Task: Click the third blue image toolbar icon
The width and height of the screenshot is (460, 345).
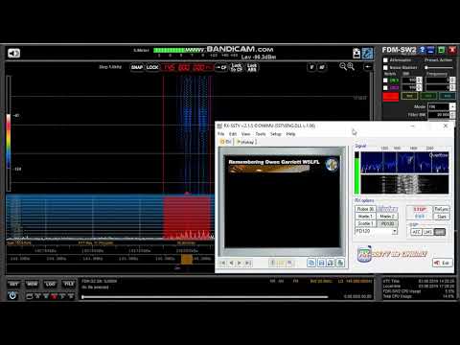Action: (x=331, y=263)
